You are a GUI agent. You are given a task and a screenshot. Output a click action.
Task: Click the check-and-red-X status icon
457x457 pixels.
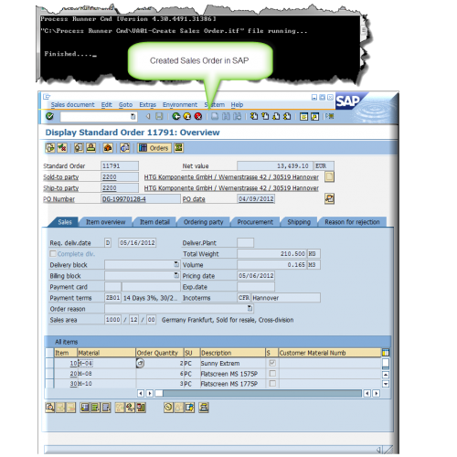point(62,148)
